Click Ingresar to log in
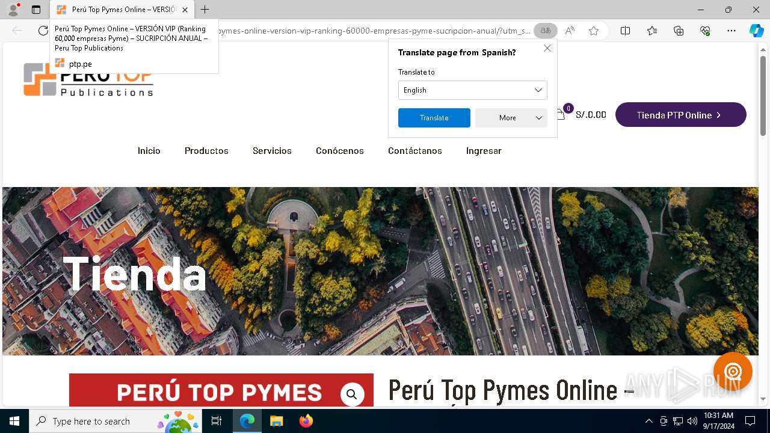770x433 pixels. coord(484,151)
